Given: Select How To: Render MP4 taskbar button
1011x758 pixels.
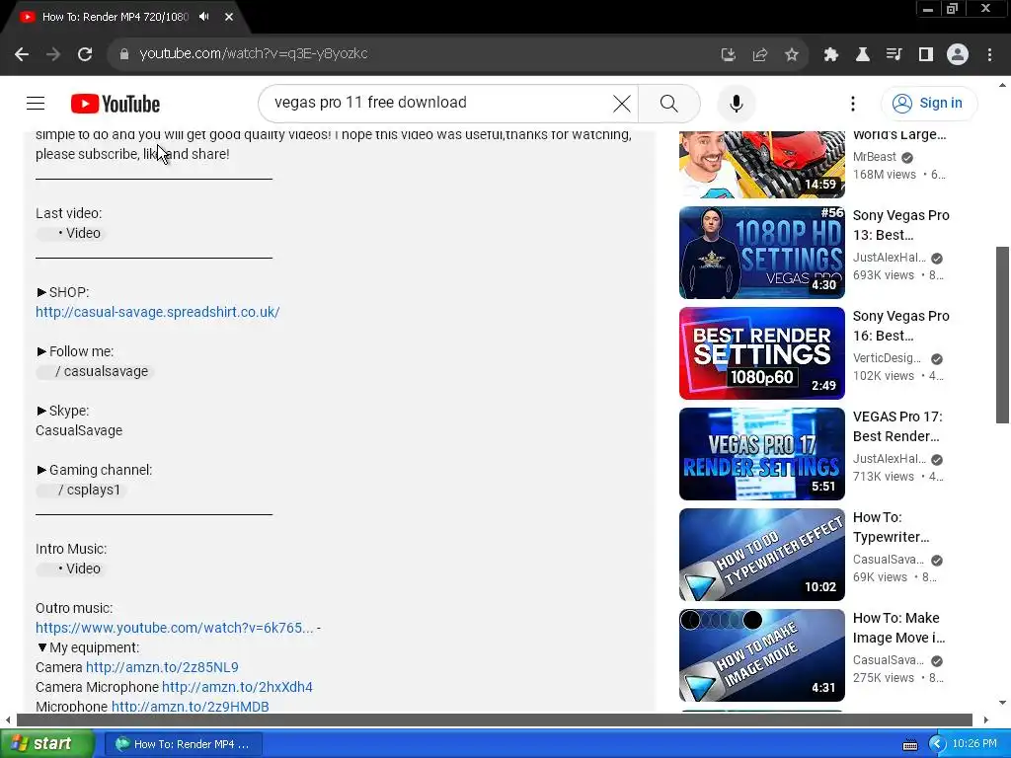Looking at the screenshot, I should click(184, 744).
